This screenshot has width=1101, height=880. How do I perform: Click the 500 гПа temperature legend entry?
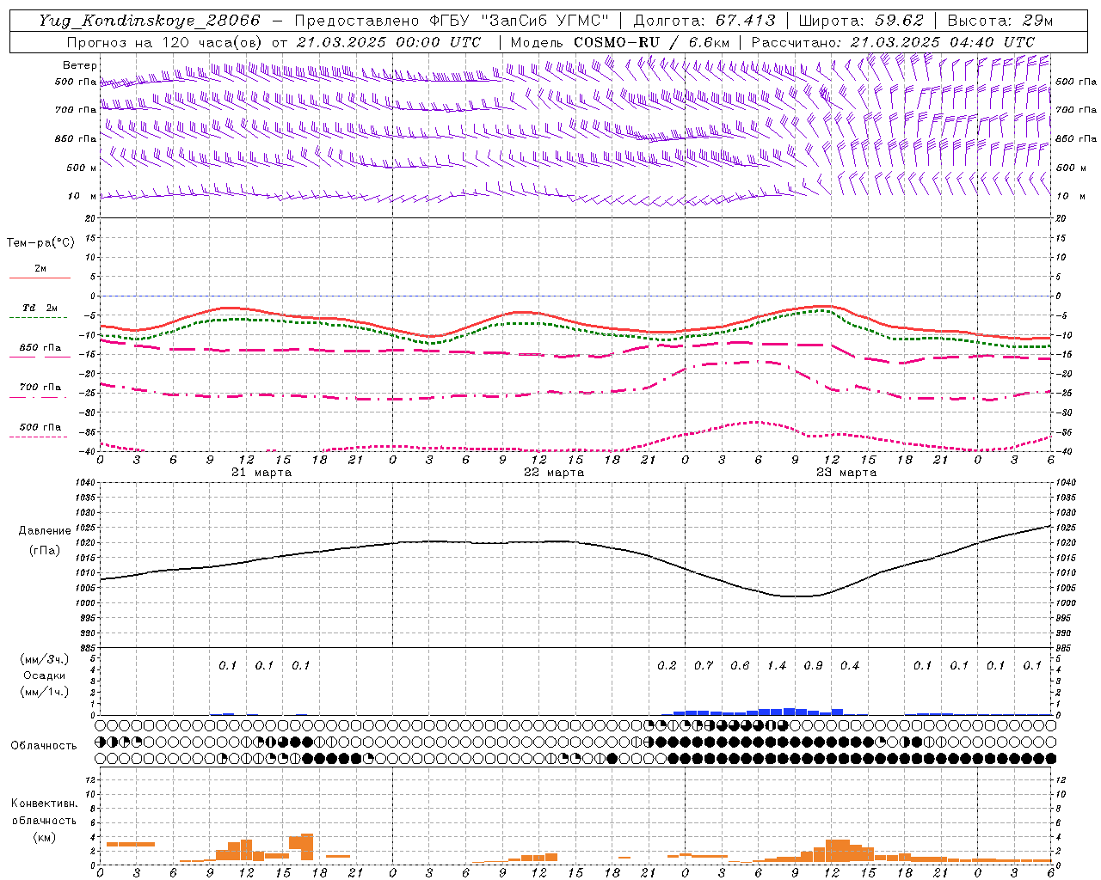40,427
